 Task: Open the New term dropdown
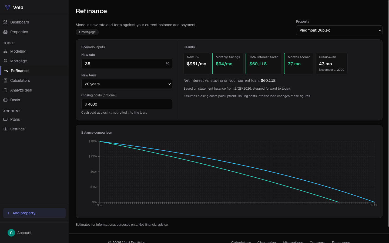point(127,84)
